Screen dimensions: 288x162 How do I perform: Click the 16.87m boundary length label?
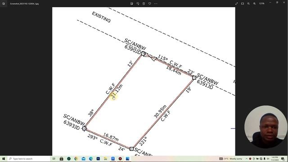coord(111,137)
